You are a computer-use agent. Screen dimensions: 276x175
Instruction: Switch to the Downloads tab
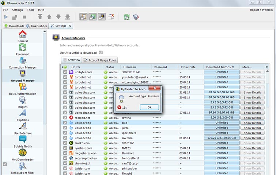14,26
